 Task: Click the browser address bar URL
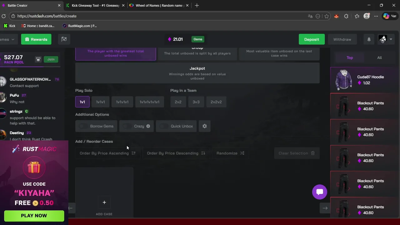pyautogui.click(x=47, y=16)
